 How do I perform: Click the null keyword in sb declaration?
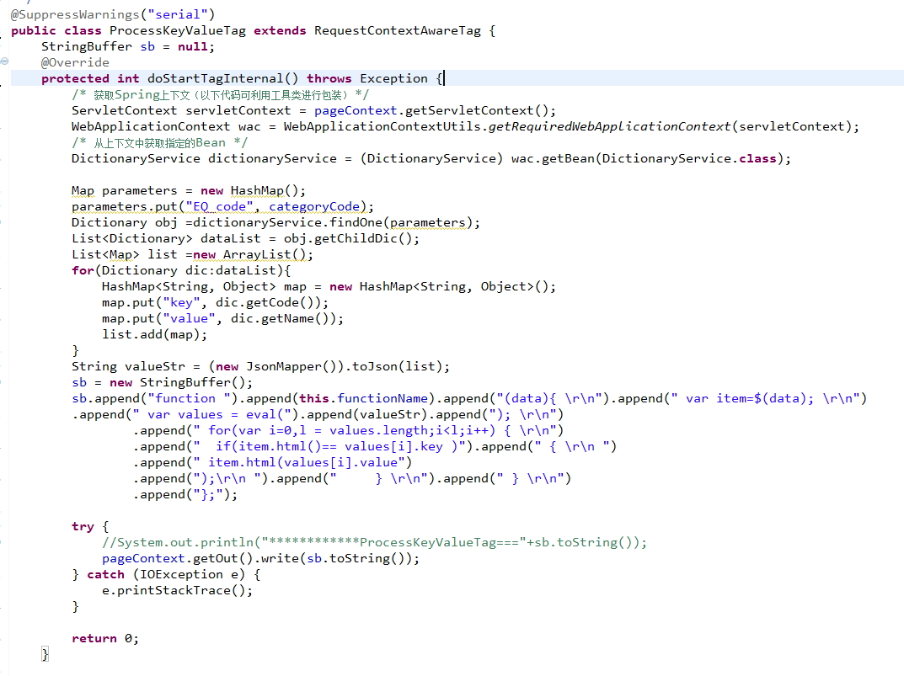click(x=193, y=46)
